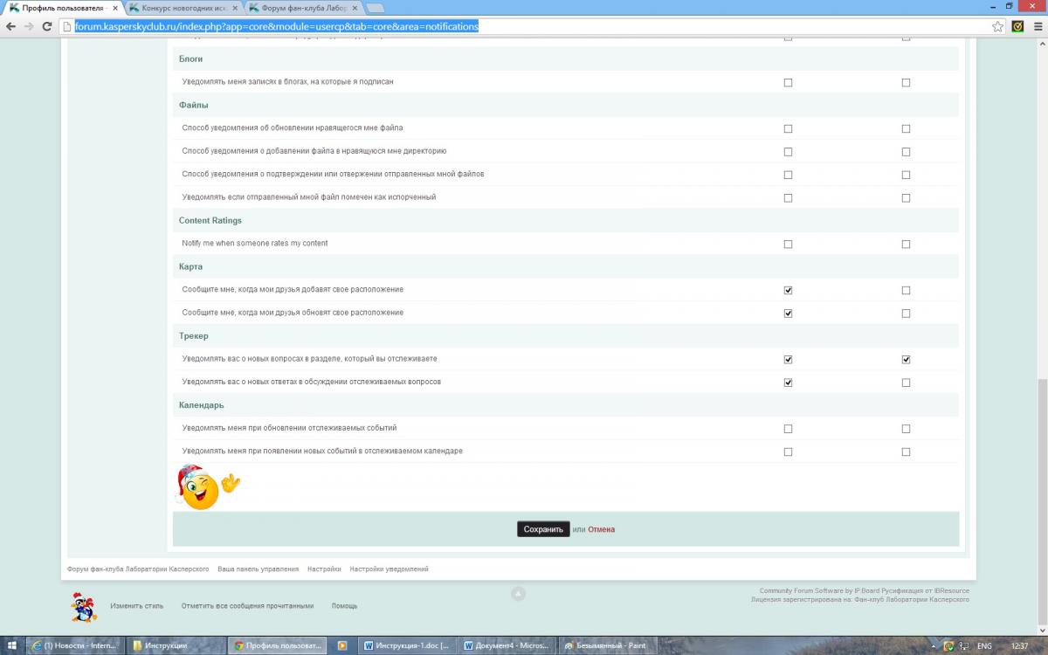Toggle right-column checkbox for new calendar events
The width and height of the screenshot is (1048, 655).
(x=906, y=452)
